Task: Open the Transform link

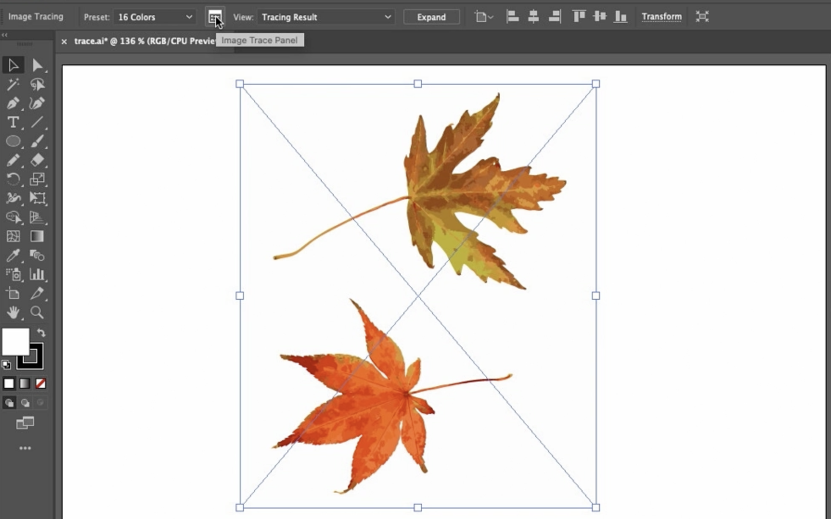Action: tap(661, 17)
